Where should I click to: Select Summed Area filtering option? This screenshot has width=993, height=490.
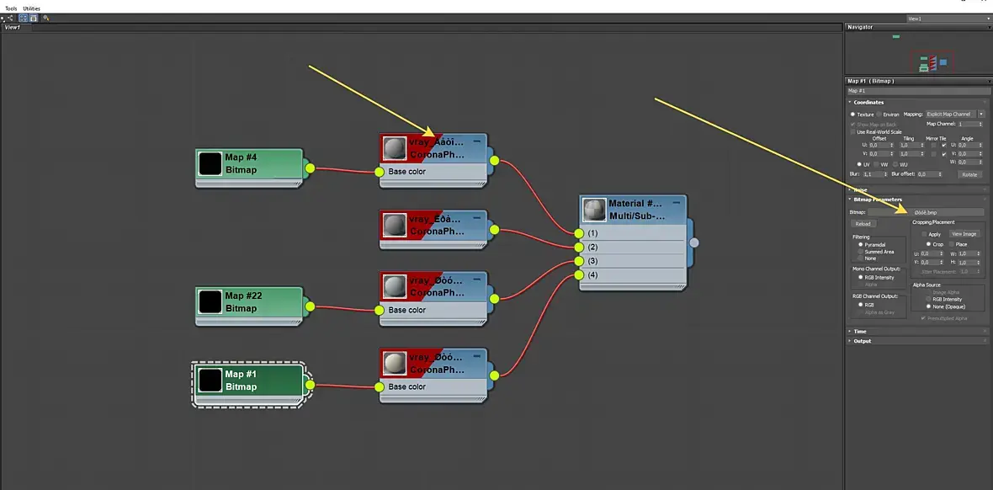(x=861, y=252)
